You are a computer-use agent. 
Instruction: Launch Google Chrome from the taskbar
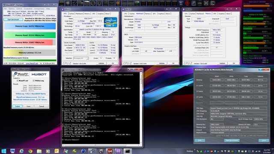30,151
